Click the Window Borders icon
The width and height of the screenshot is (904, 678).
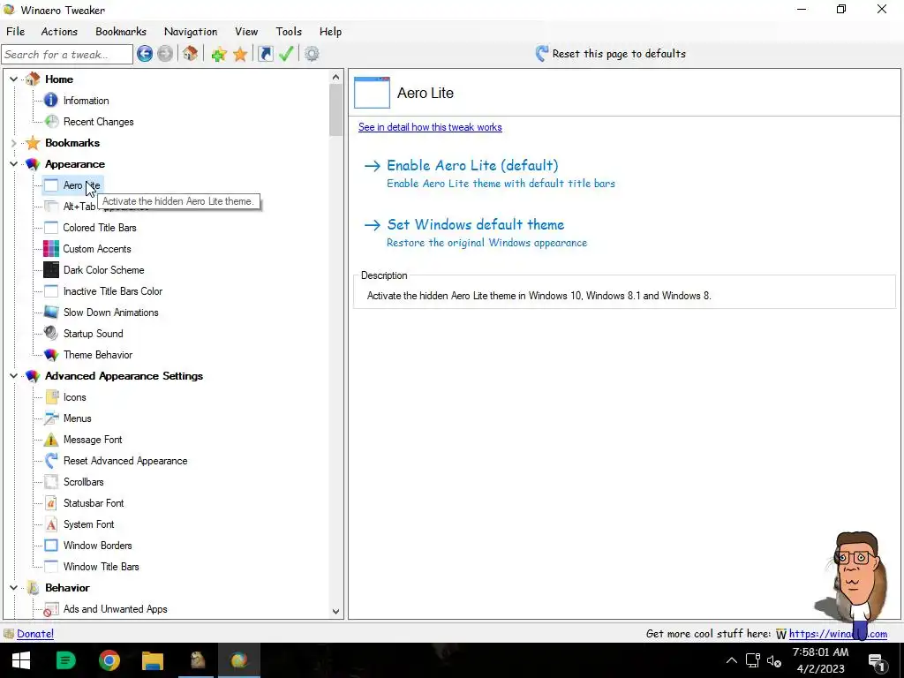50,546
